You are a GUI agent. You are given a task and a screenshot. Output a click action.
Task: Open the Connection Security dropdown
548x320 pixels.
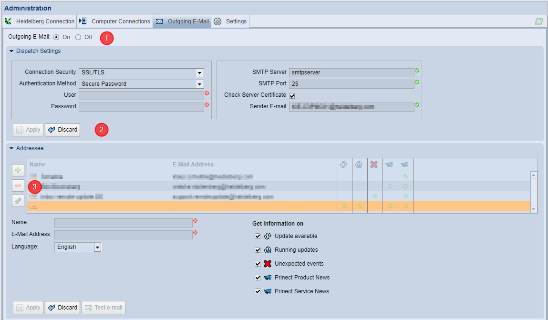[199, 72]
